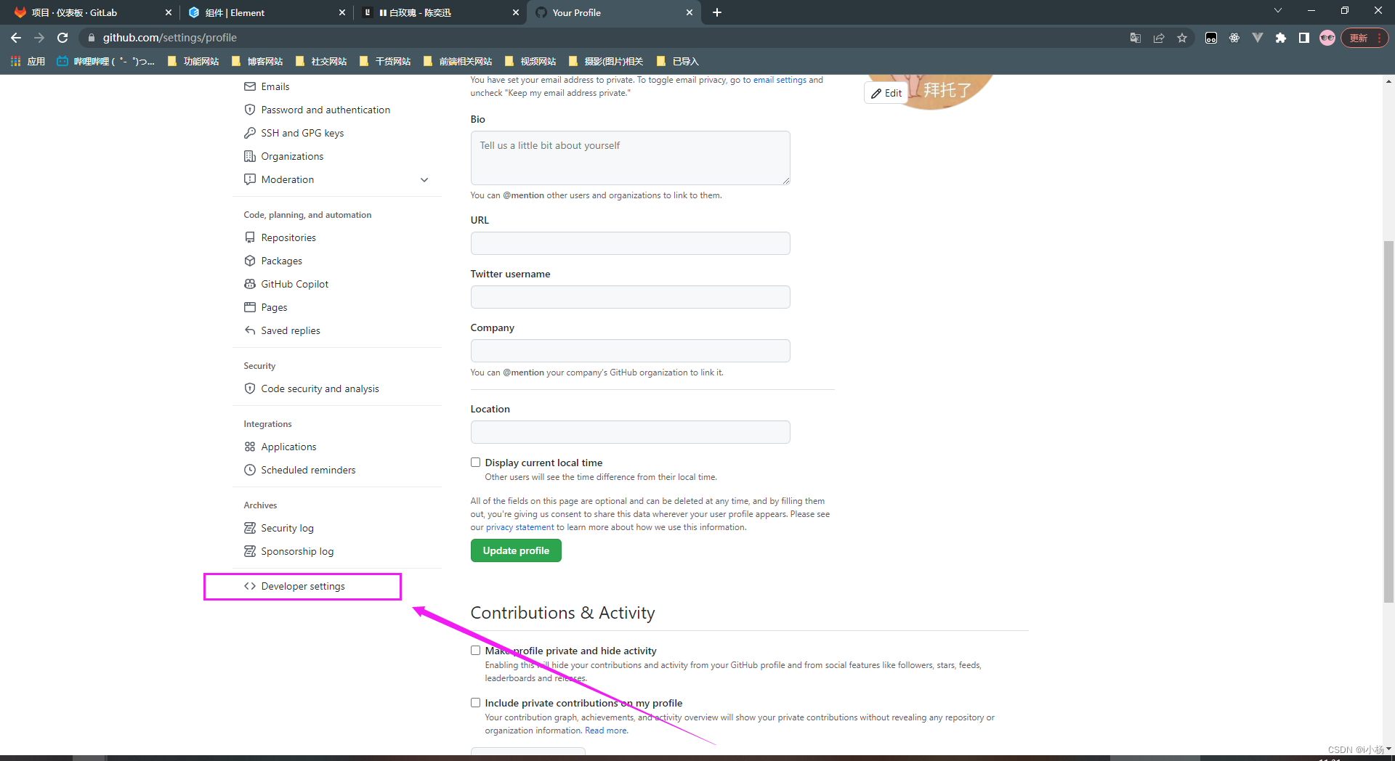Click the Developer settings code icon

250,586
